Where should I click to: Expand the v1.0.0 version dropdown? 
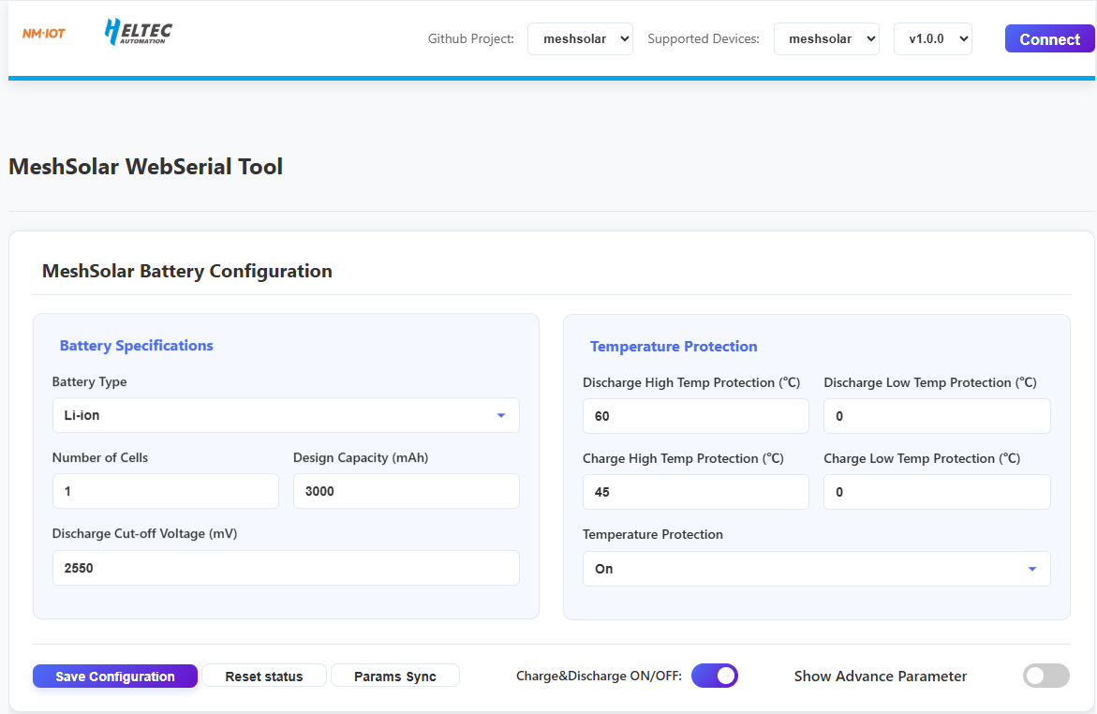[932, 39]
